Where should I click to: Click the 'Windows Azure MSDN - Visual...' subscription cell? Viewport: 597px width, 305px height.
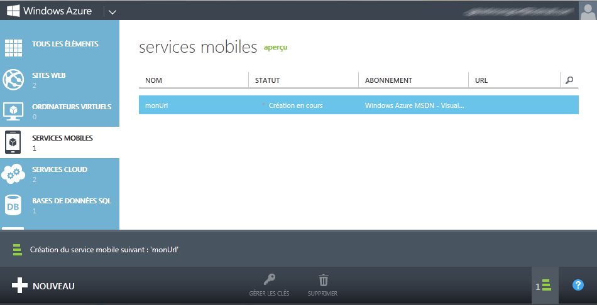click(415, 105)
